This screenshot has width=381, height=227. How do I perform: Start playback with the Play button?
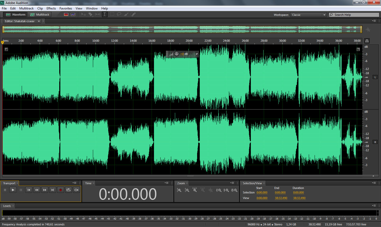(13, 190)
